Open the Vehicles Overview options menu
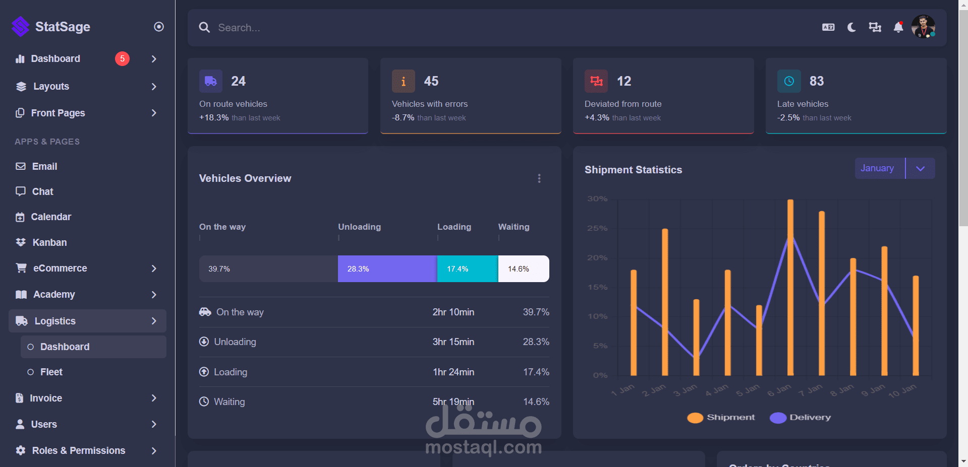Viewport: 968px width, 467px height. click(x=539, y=178)
